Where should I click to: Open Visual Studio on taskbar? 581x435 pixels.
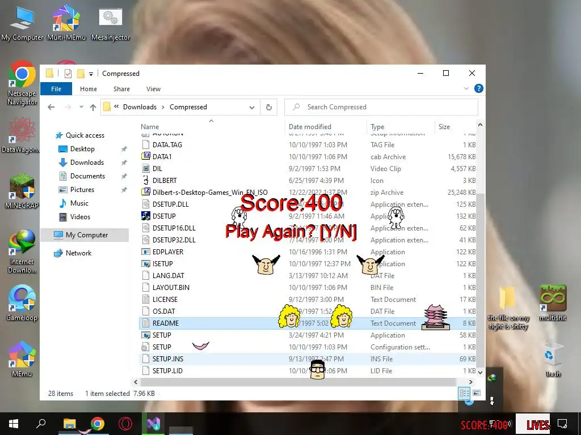[x=153, y=424]
